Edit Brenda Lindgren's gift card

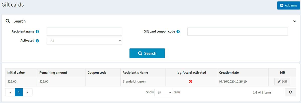click(x=282, y=81)
